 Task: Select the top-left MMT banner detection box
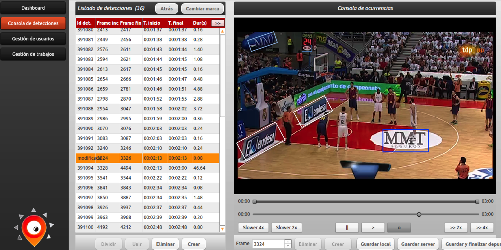pos(263,41)
